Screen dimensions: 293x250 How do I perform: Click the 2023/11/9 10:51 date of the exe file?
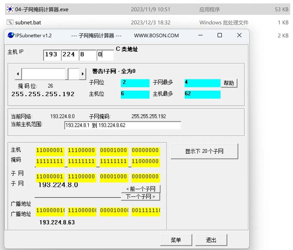pos(151,9)
